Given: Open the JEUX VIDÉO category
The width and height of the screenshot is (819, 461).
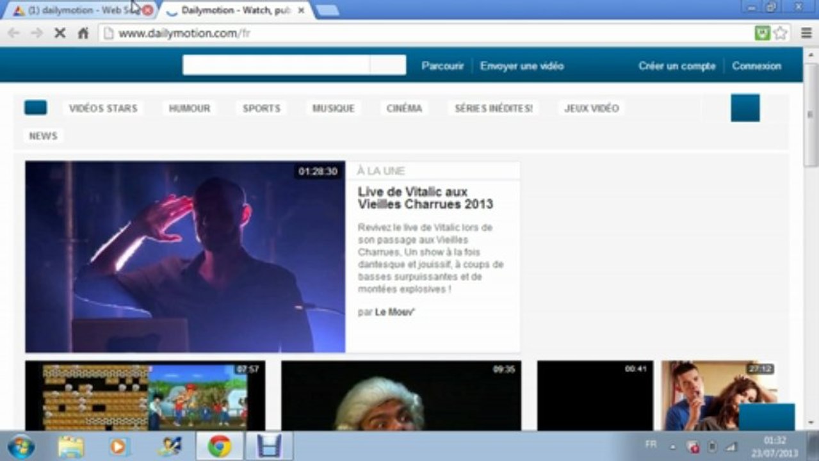Looking at the screenshot, I should point(592,108).
